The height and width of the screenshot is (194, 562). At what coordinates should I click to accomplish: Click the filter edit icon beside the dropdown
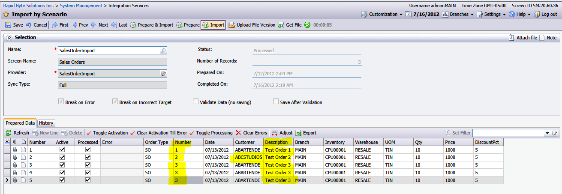554,133
